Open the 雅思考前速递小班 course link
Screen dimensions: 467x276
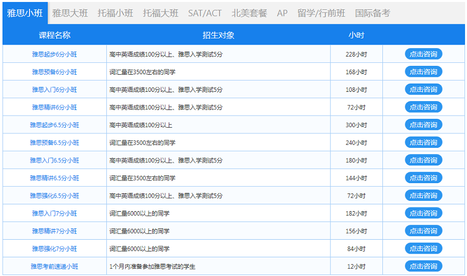point(54,267)
